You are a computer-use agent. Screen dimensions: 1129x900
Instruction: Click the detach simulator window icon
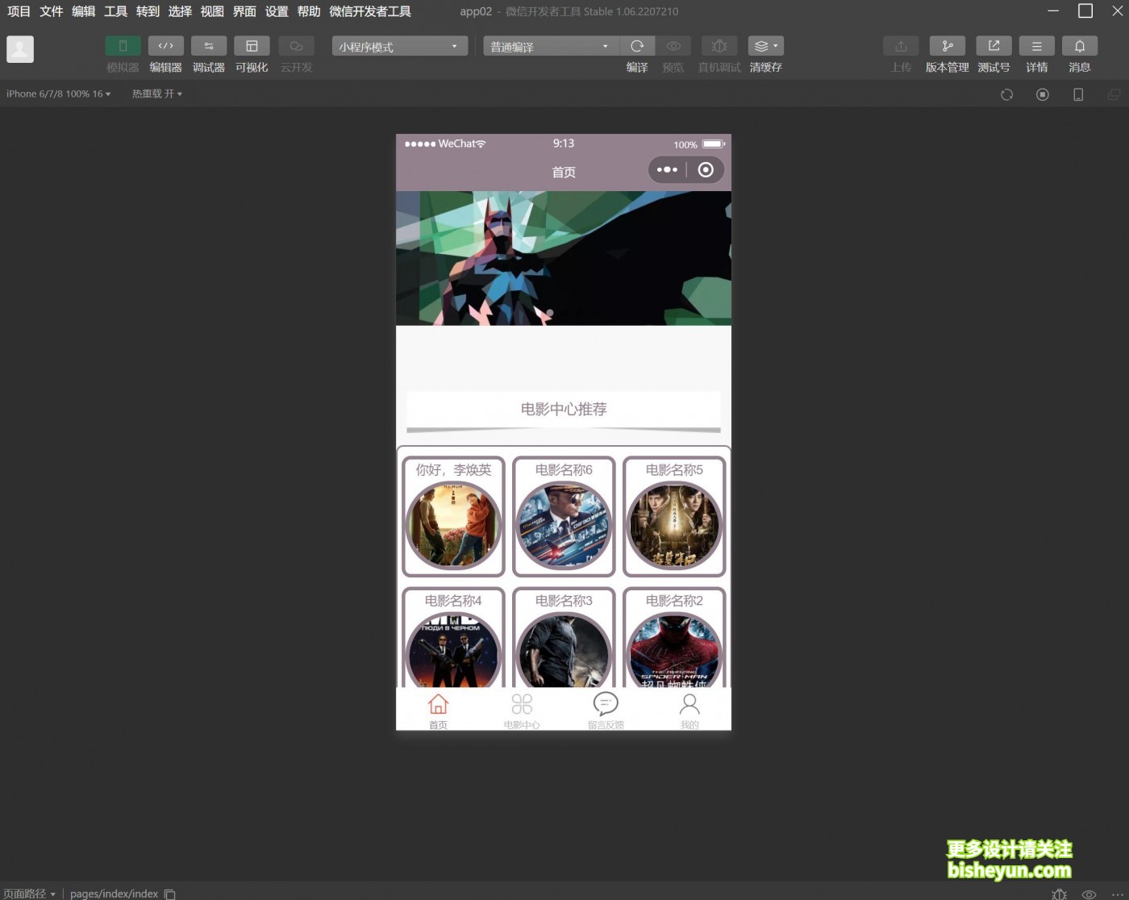click(1114, 94)
